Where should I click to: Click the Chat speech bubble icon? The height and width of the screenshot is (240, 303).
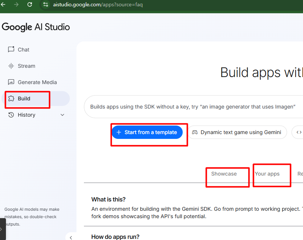(11, 49)
